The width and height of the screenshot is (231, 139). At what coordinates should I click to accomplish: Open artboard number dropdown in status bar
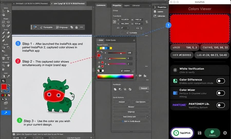[x=49, y=138]
